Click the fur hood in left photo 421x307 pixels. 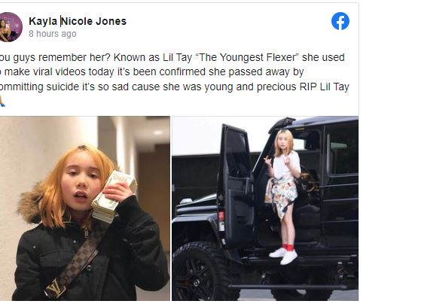click(x=30, y=204)
